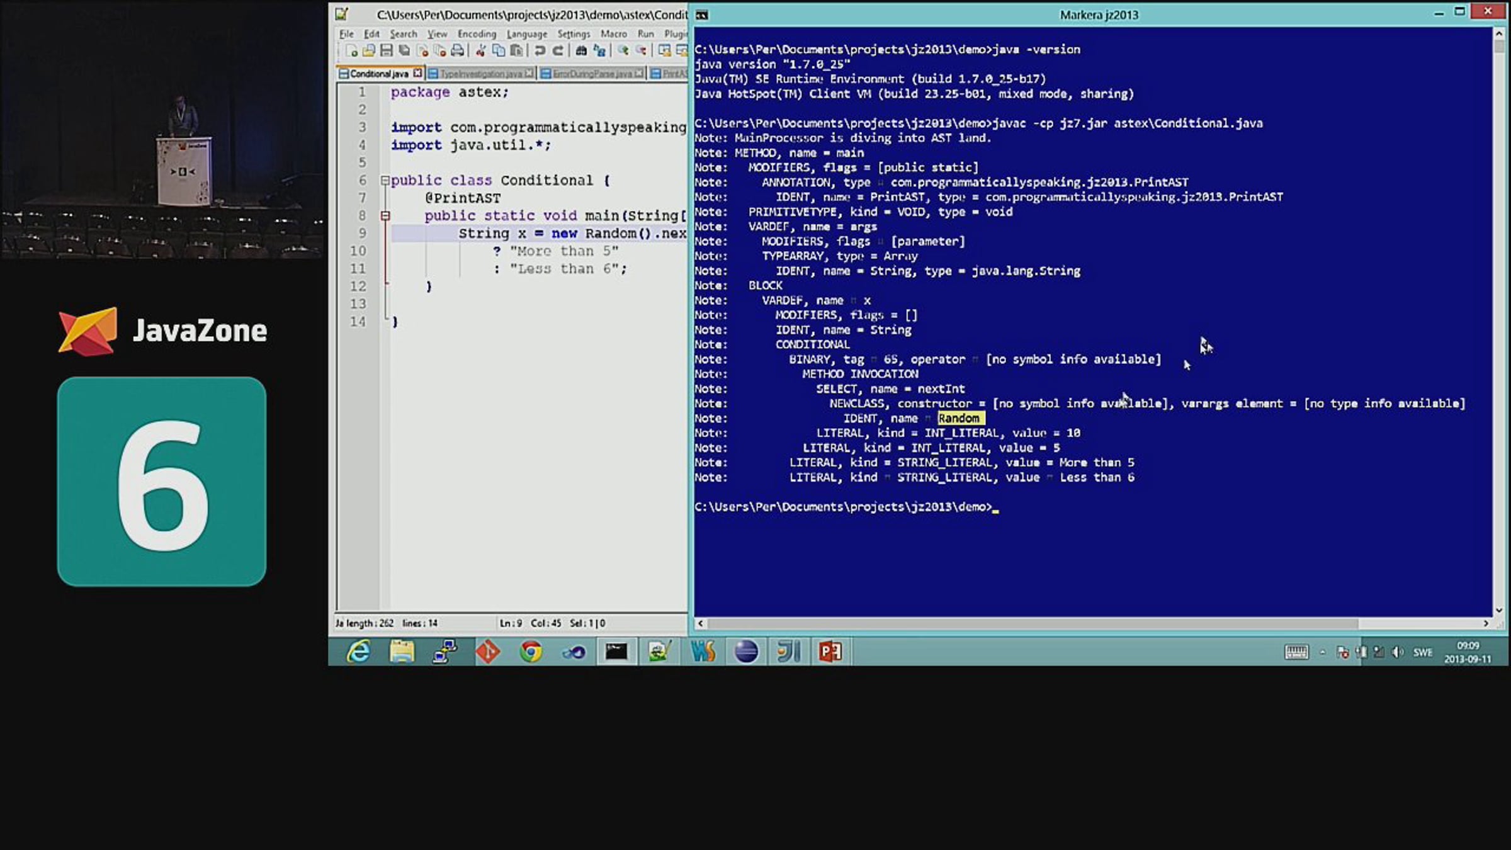Cut selection using the scissors icon
The height and width of the screenshot is (850, 1511).
click(481, 51)
